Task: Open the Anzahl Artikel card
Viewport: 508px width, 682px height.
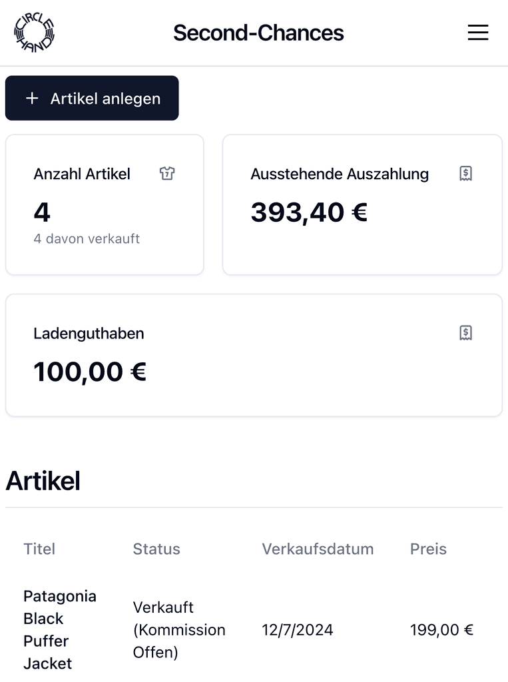Action: [105, 204]
